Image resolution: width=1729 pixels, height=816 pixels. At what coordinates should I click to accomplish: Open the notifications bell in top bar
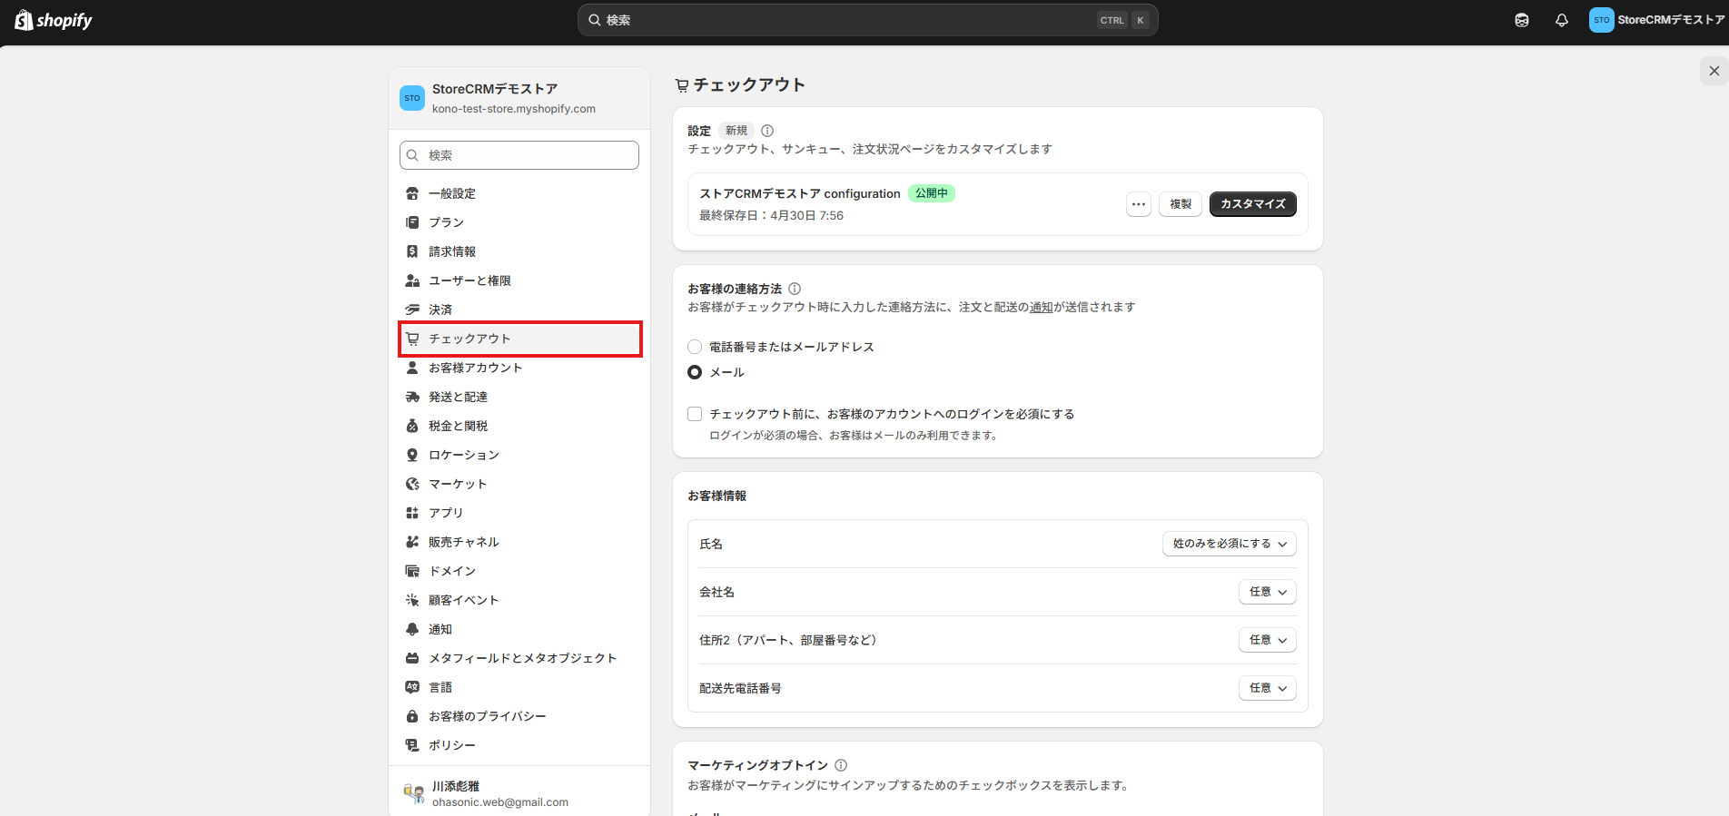1562,20
